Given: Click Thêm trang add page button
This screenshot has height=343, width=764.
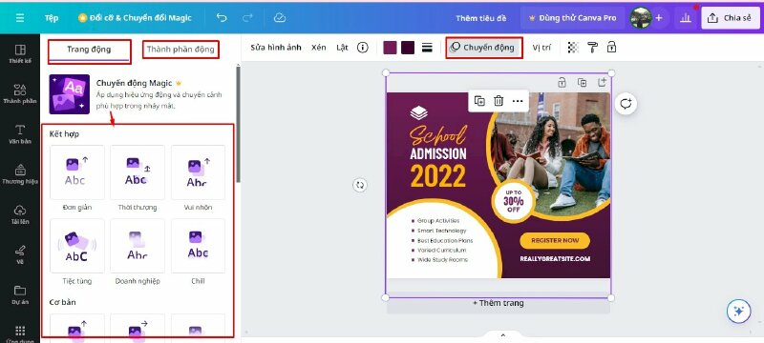Looking at the screenshot, I should 498,303.
